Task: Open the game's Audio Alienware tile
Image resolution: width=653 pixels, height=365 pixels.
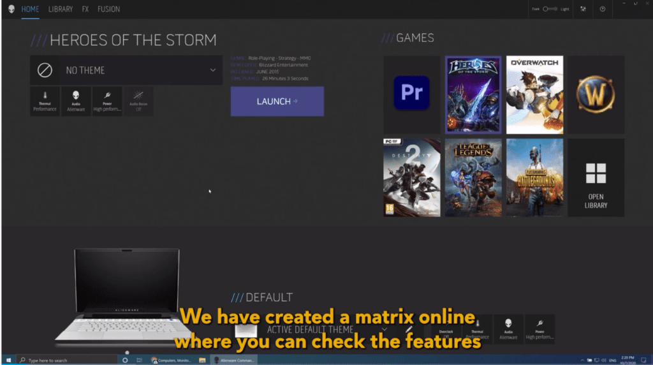Action: click(x=76, y=101)
